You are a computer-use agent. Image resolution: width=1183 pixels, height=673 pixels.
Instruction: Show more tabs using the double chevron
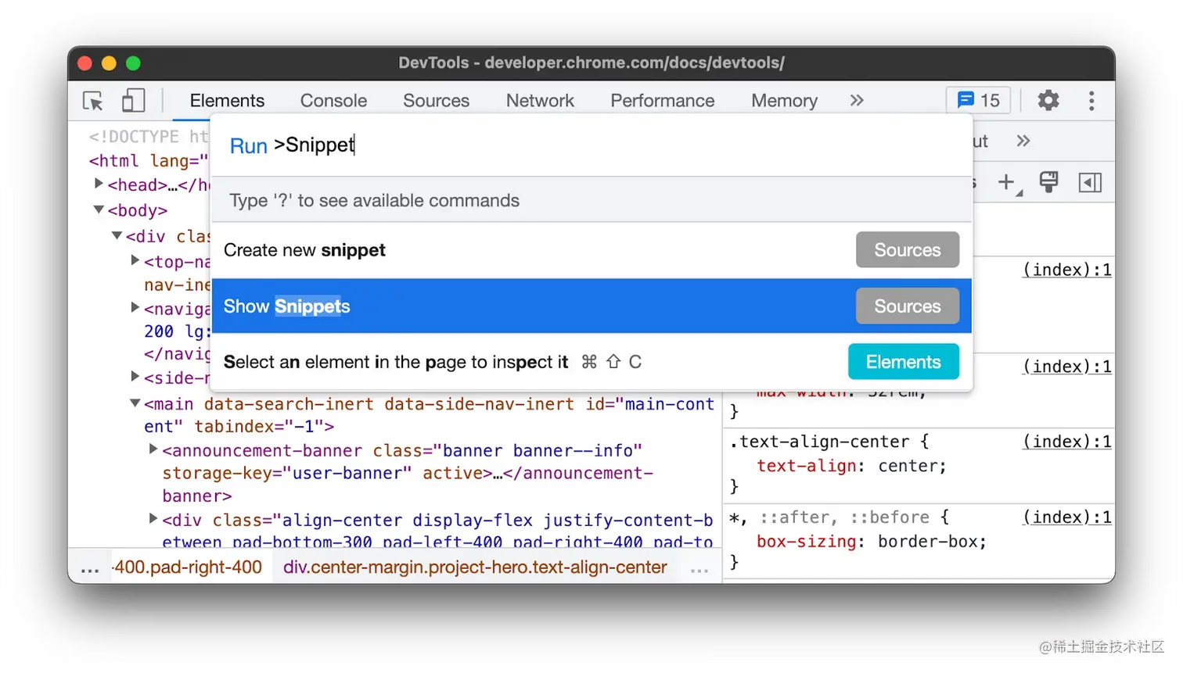pos(857,100)
